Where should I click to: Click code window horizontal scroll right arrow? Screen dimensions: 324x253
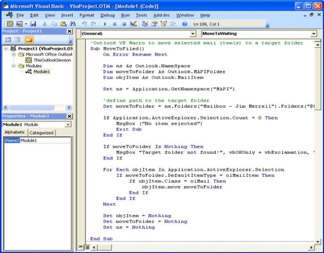pos(312,247)
